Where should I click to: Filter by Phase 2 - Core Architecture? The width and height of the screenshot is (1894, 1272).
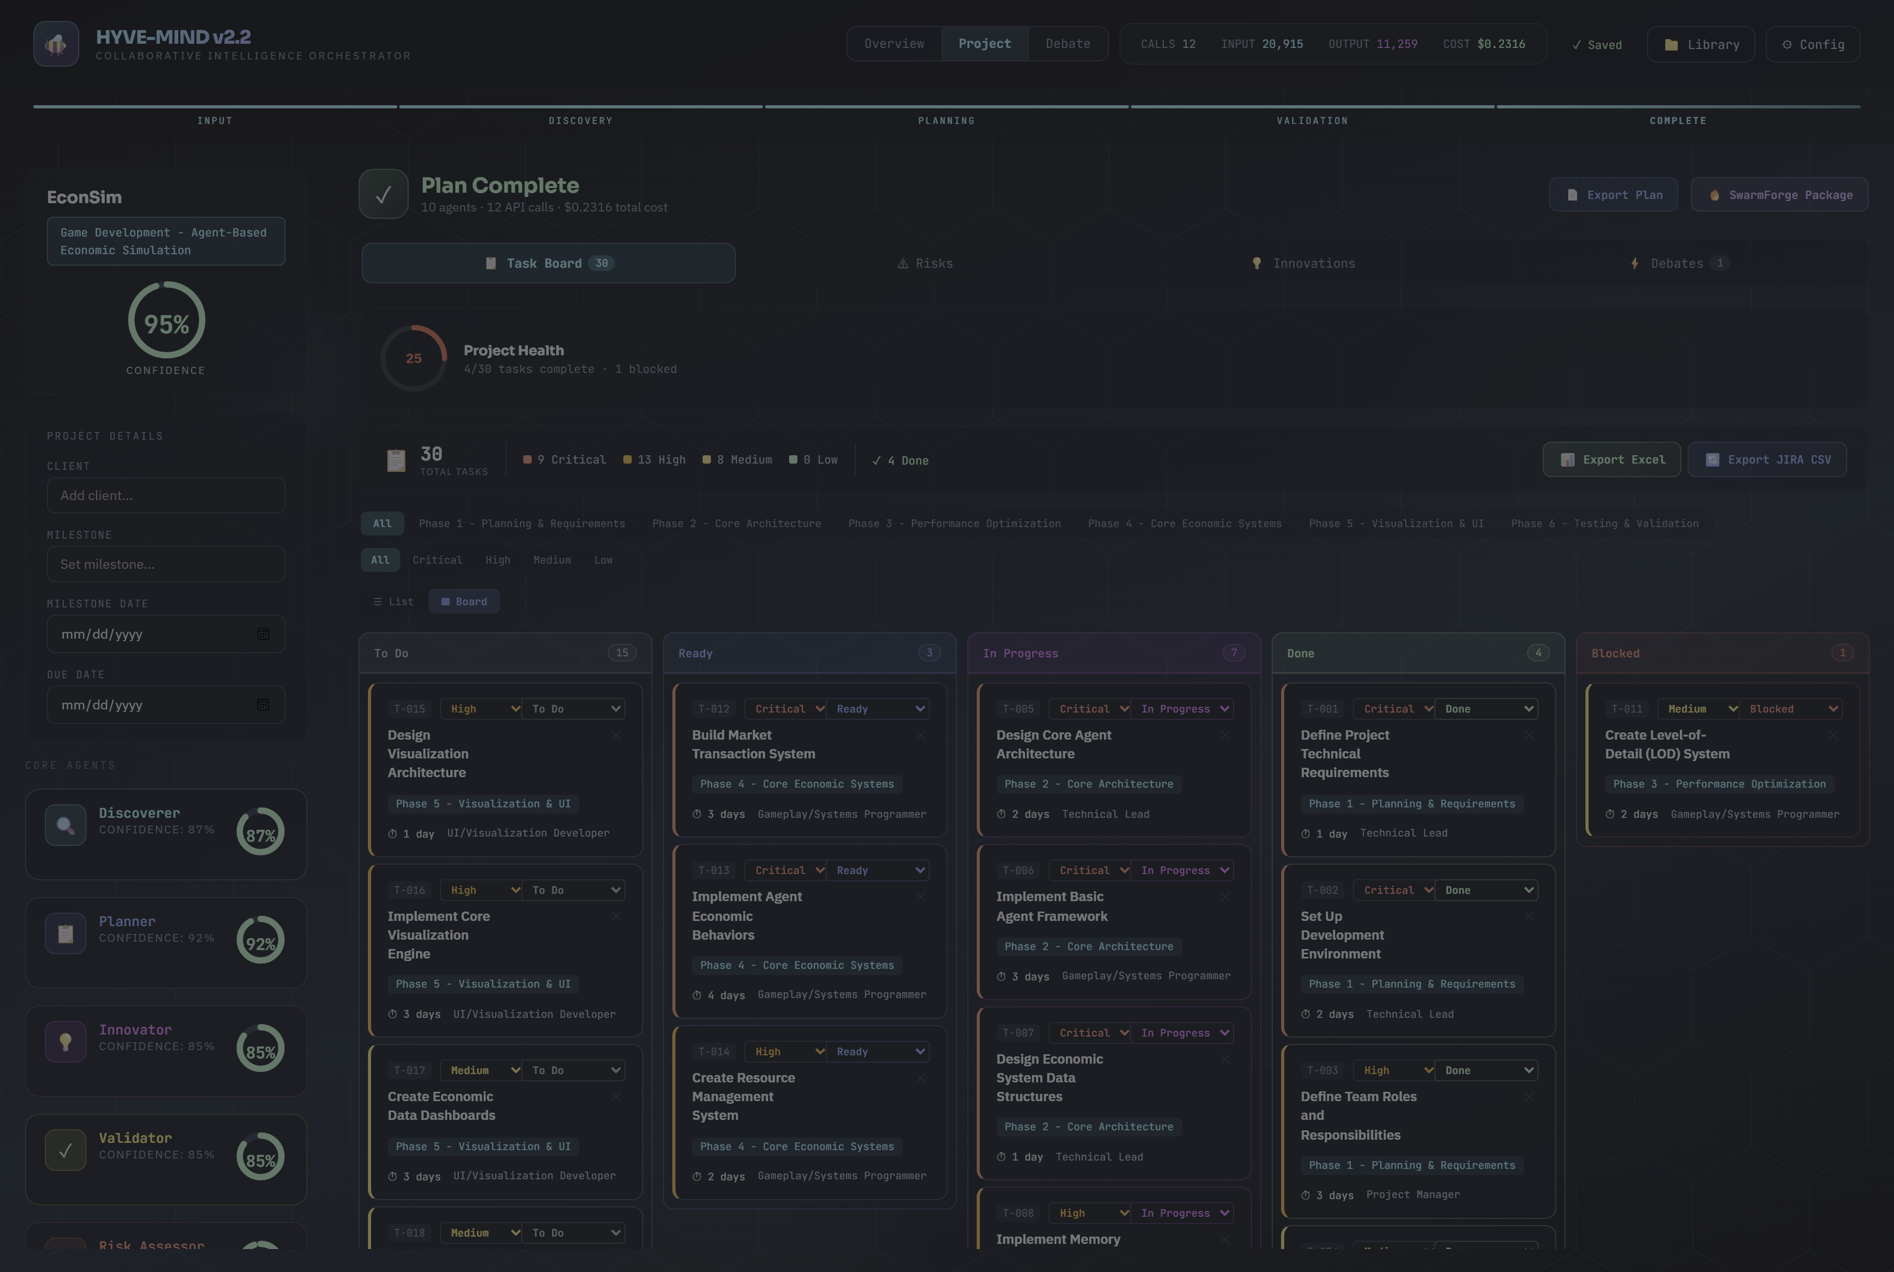pyautogui.click(x=736, y=524)
